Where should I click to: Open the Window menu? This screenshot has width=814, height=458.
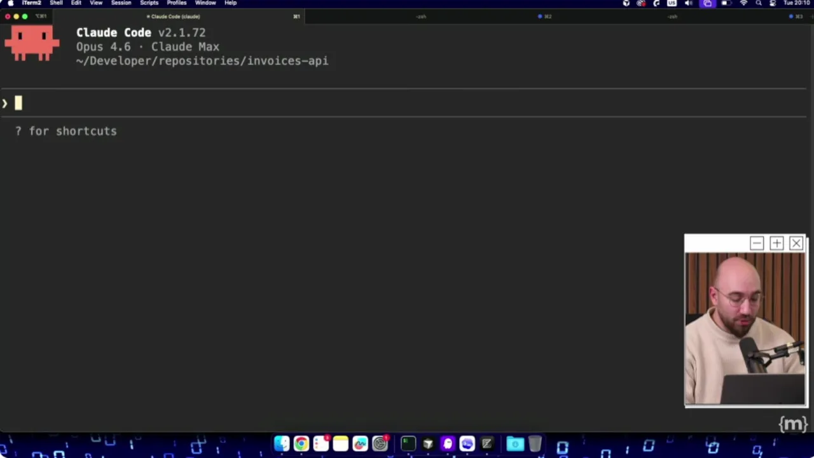[205, 3]
